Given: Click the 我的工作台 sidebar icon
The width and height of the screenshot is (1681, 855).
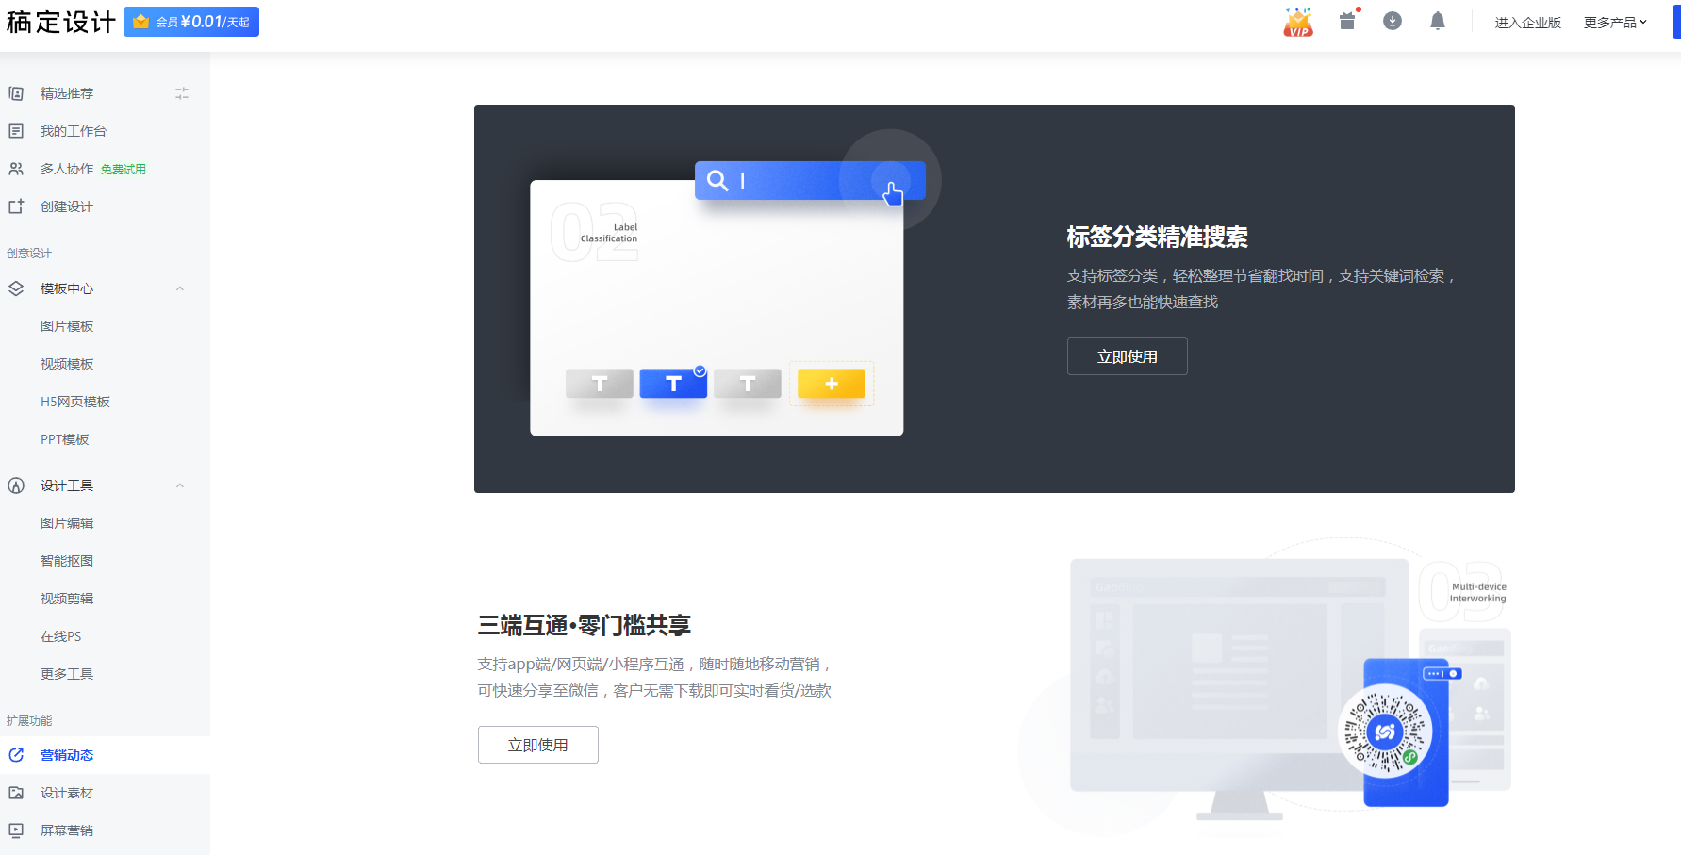Looking at the screenshot, I should point(16,131).
